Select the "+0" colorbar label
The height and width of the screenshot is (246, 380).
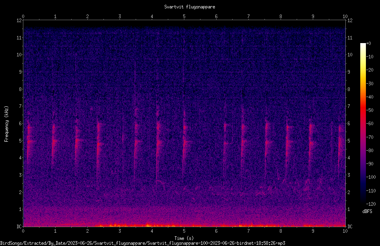(x=369, y=43)
